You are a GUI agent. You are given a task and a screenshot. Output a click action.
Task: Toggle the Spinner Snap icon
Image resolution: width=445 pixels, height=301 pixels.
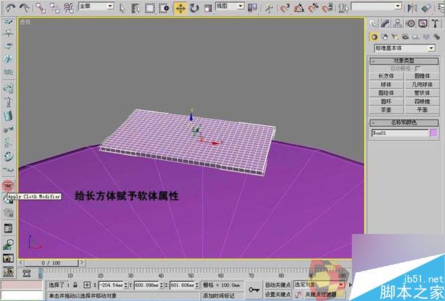(327, 8)
